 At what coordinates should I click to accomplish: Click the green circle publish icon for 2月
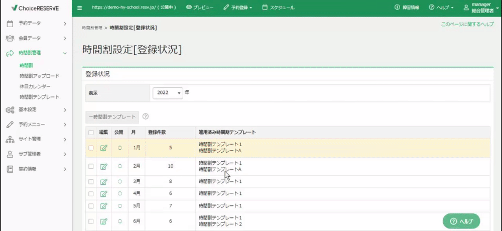point(120,166)
